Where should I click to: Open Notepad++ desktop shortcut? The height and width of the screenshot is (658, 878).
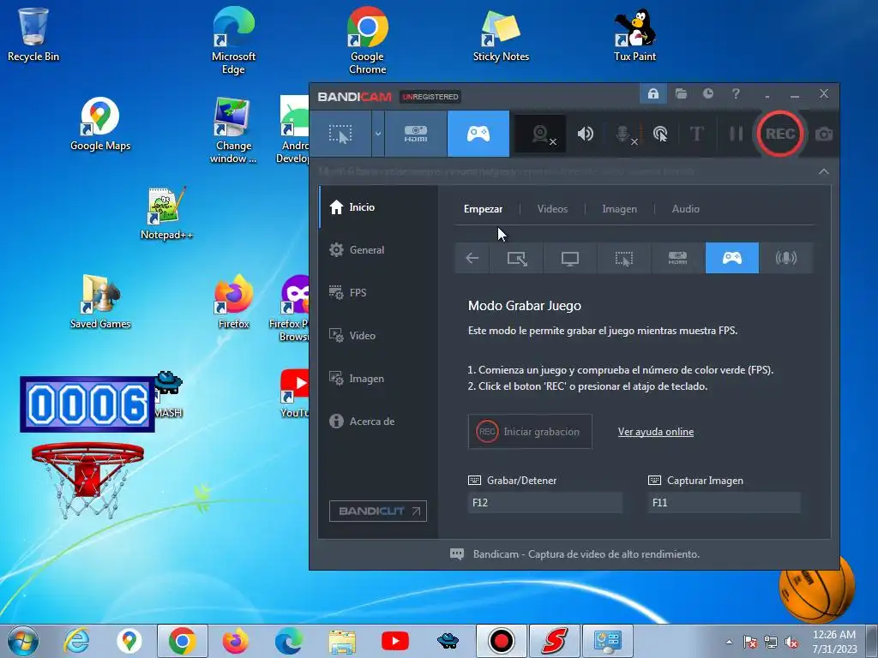[x=166, y=213]
